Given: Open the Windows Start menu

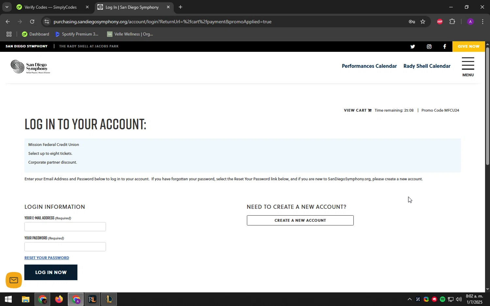Looking at the screenshot, I should click(8, 299).
